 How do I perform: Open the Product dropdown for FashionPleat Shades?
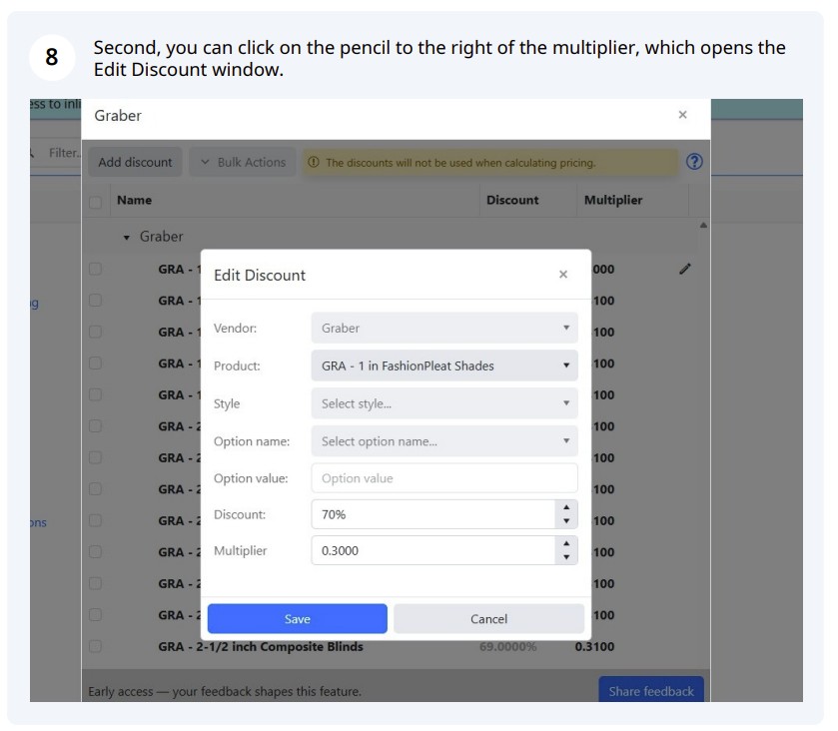(x=444, y=366)
